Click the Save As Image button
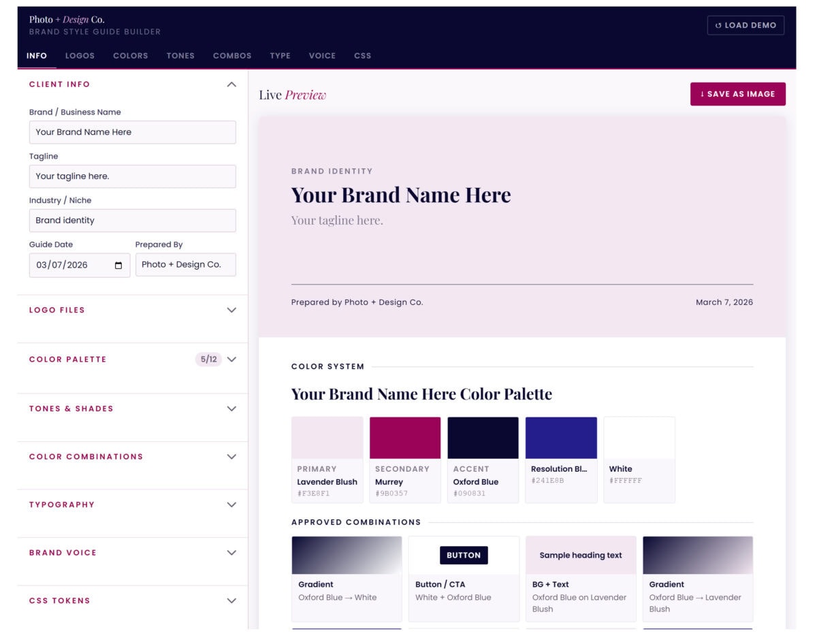817x640 pixels. pos(738,94)
